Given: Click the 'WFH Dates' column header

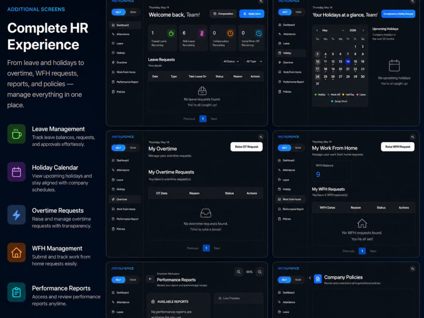Looking at the screenshot, I should pos(327,208).
